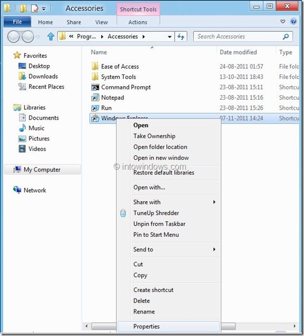
Task: Click the Recent Places icon
Action: point(22,87)
